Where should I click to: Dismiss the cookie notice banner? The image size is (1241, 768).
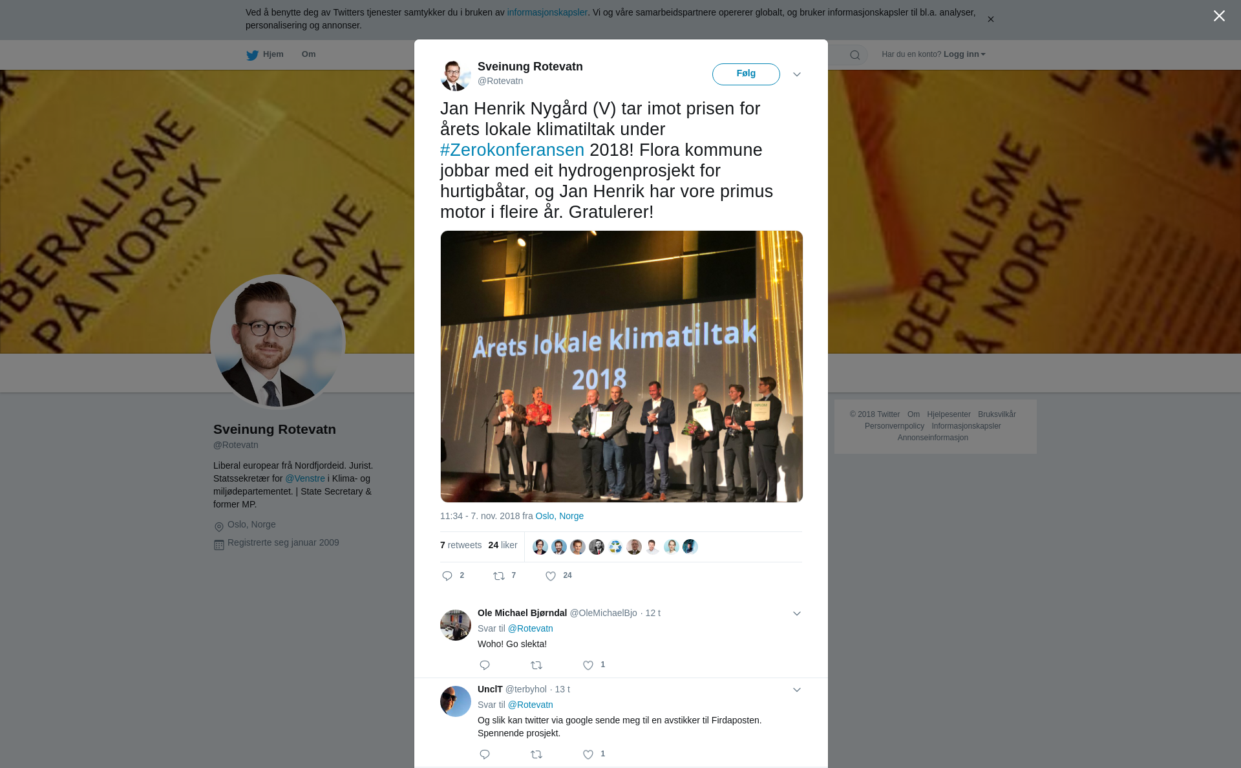point(990,19)
